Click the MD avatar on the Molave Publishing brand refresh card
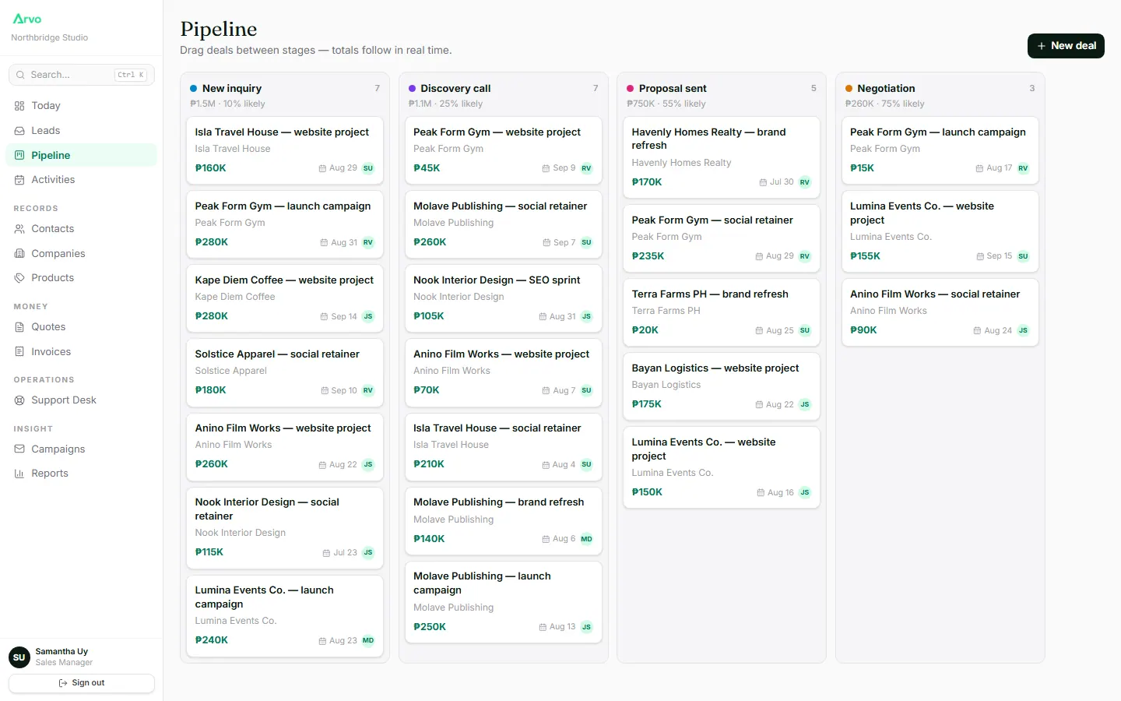 click(586, 539)
